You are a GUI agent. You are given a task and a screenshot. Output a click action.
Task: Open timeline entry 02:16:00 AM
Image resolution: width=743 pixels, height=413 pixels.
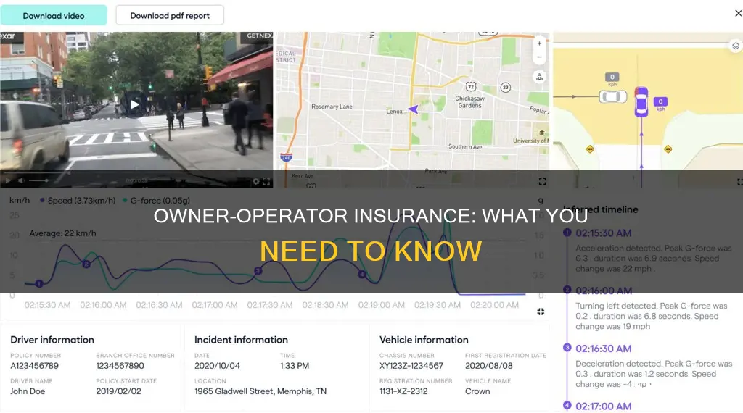coord(604,291)
